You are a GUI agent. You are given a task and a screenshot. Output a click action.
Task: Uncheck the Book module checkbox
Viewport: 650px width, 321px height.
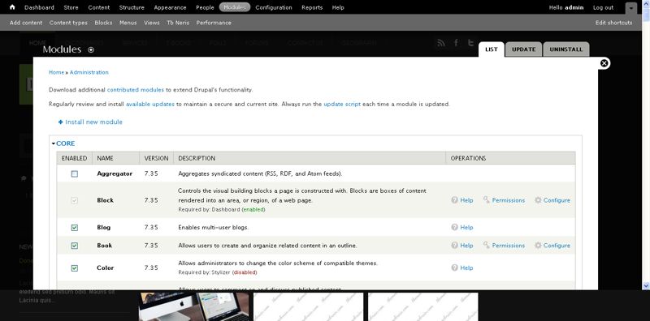[x=75, y=246]
